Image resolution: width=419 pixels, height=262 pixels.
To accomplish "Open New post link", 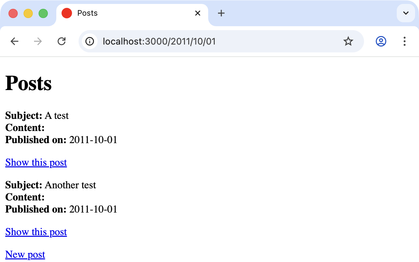I will click(x=25, y=254).
